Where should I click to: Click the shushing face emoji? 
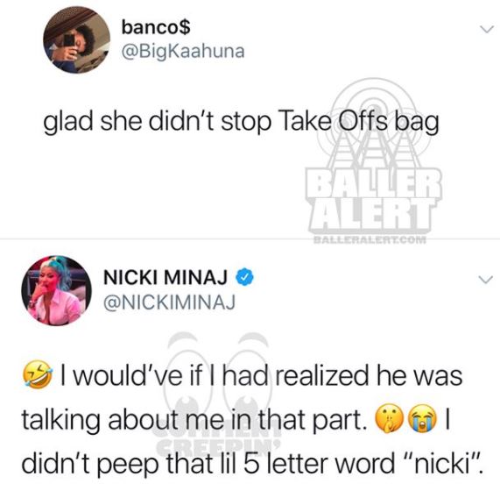pyautogui.click(x=389, y=419)
